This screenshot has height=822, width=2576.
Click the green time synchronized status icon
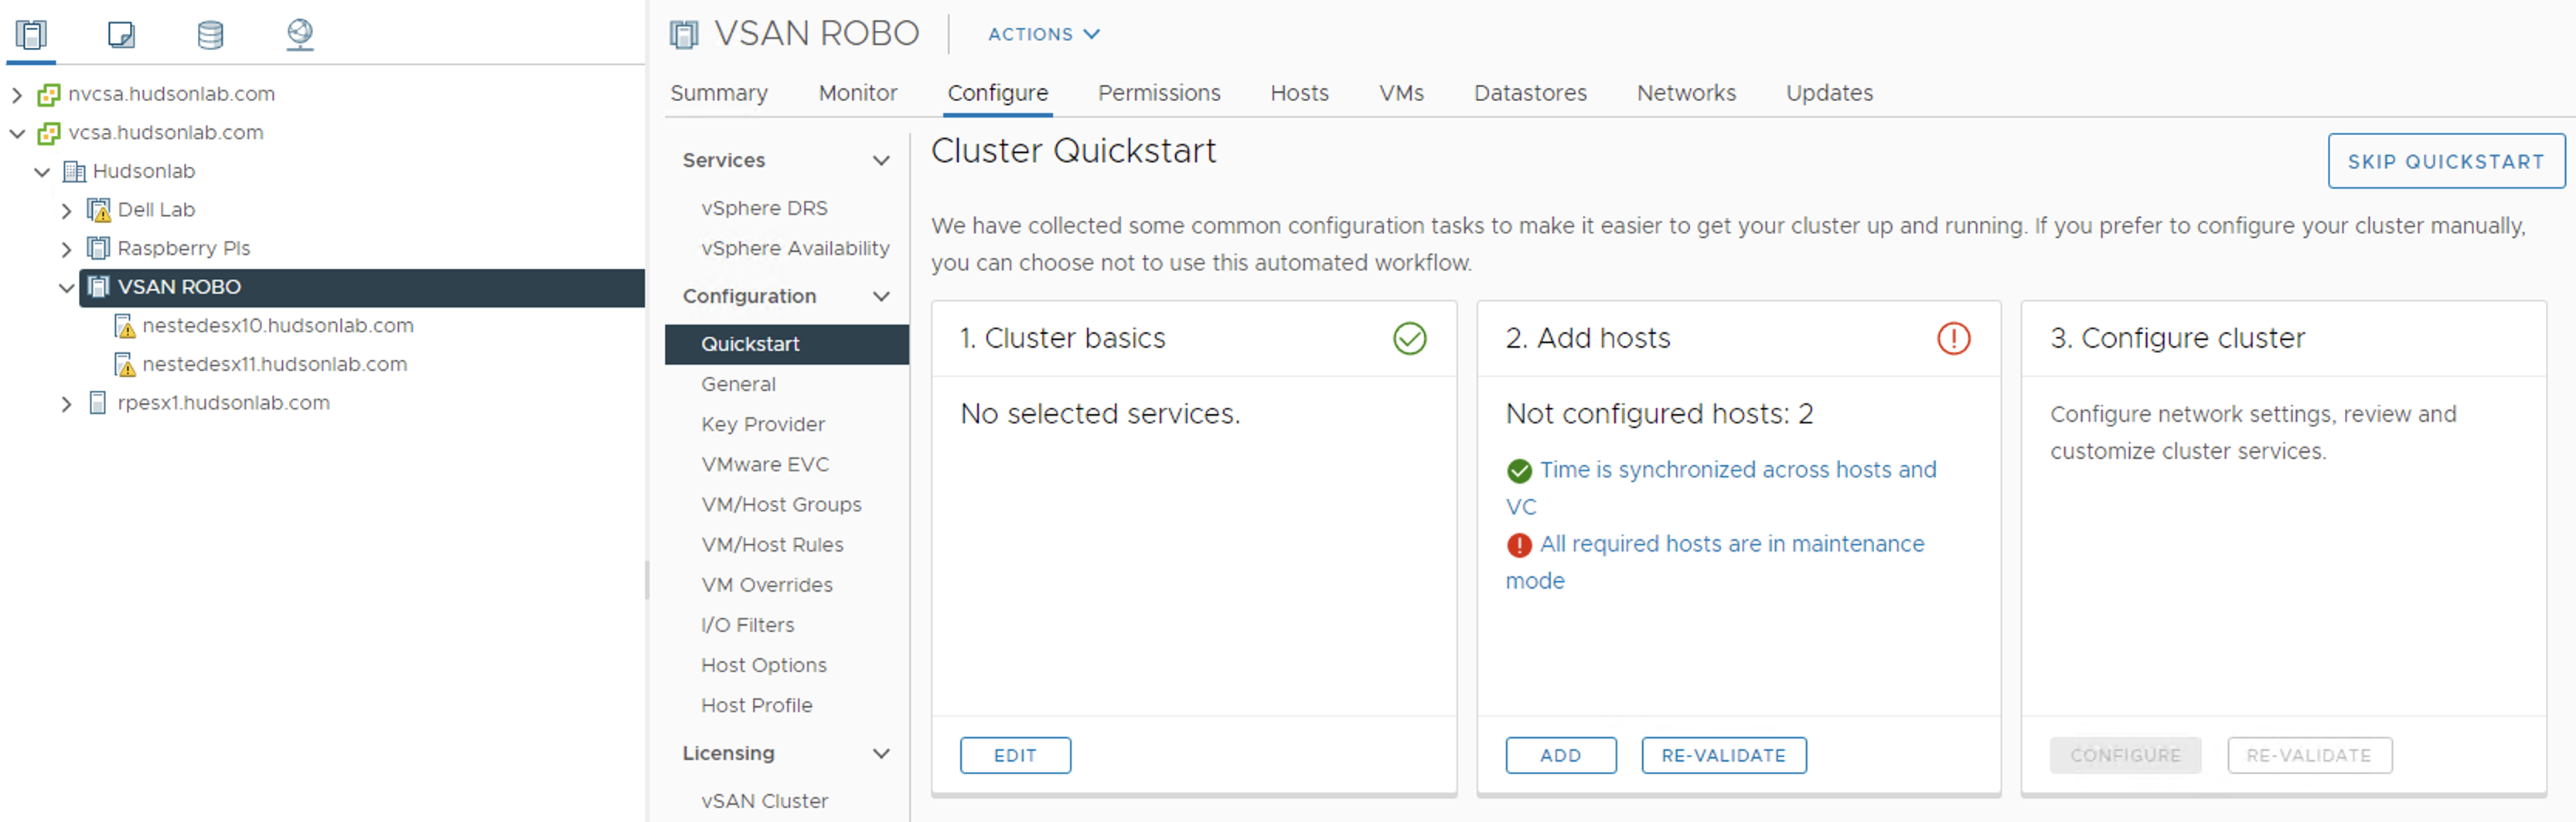[x=1519, y=470]
